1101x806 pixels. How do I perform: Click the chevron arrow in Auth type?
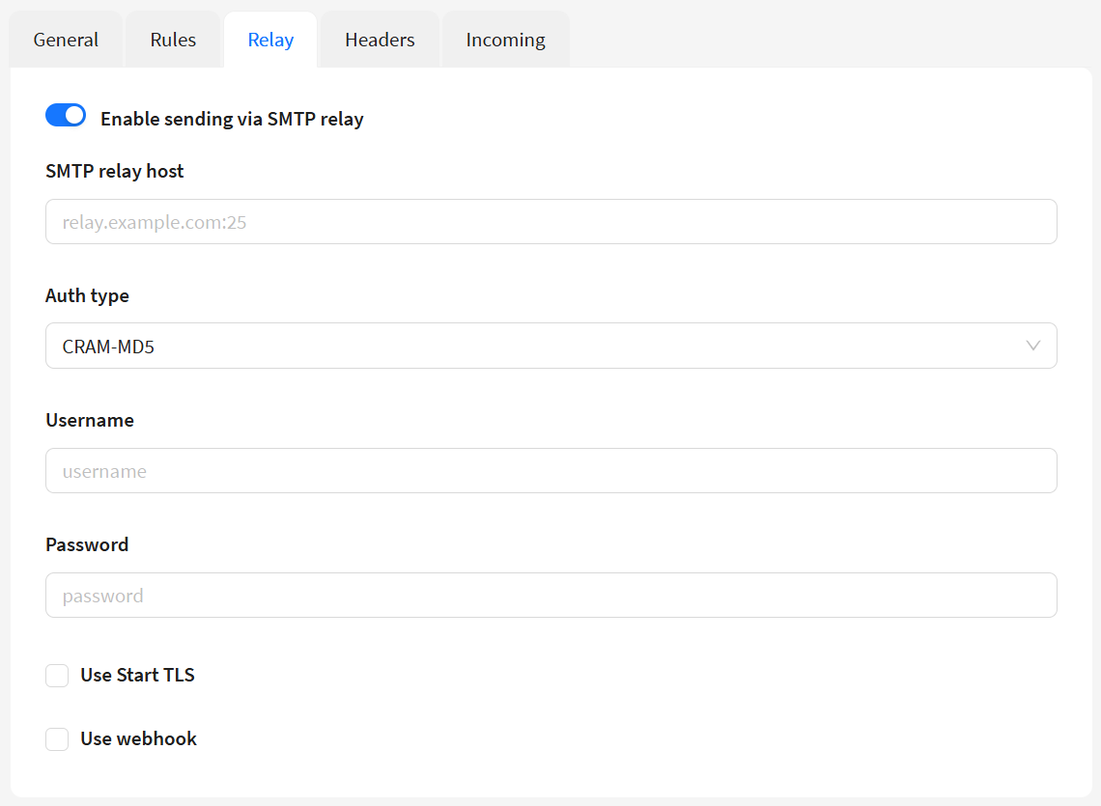pyautogui.click(x=1032, y=346)
